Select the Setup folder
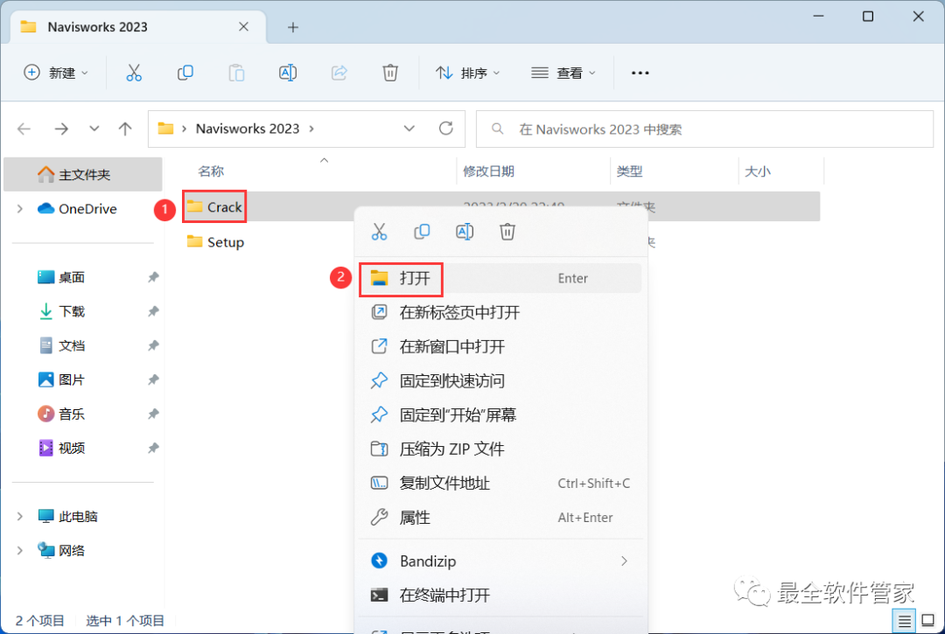Viewport: 945px width, 634px height. tap(216, 242)
